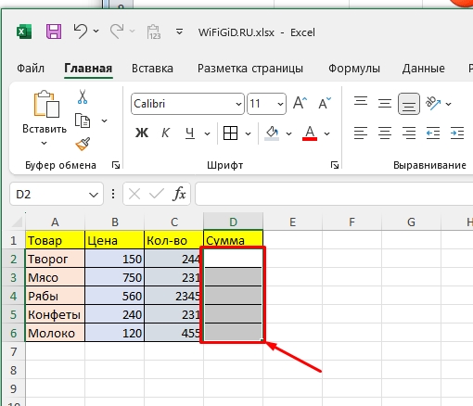
Task: Click the formula bar options dots
Action: click(x=113, y=194)
